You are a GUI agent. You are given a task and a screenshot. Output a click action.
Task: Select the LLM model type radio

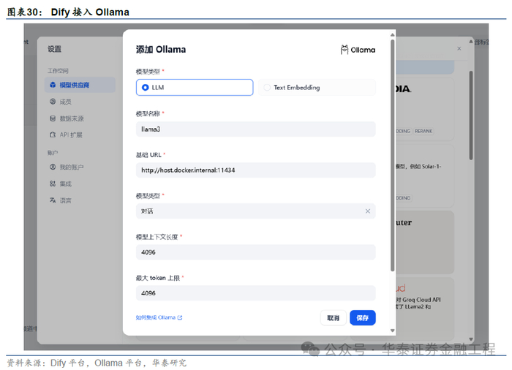coord(195,87)
